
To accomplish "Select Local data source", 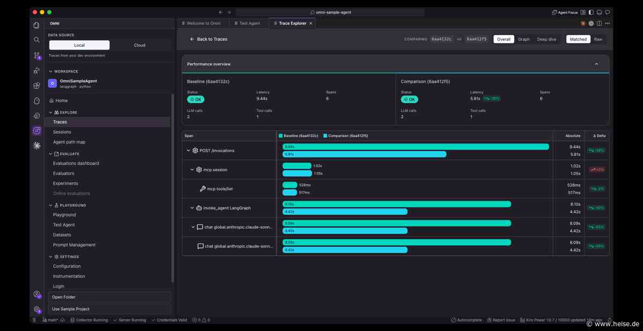I will pos(79,45).
